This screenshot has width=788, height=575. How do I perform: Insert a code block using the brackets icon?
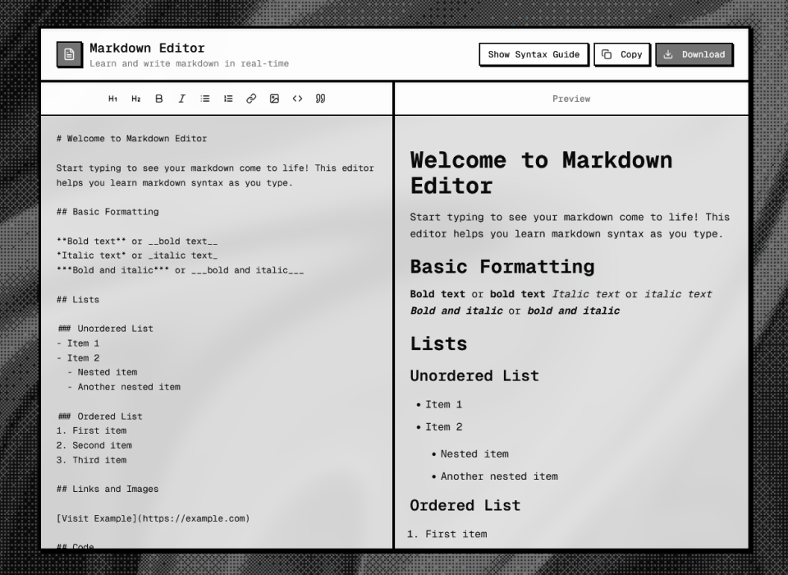(x=297, y=99)
